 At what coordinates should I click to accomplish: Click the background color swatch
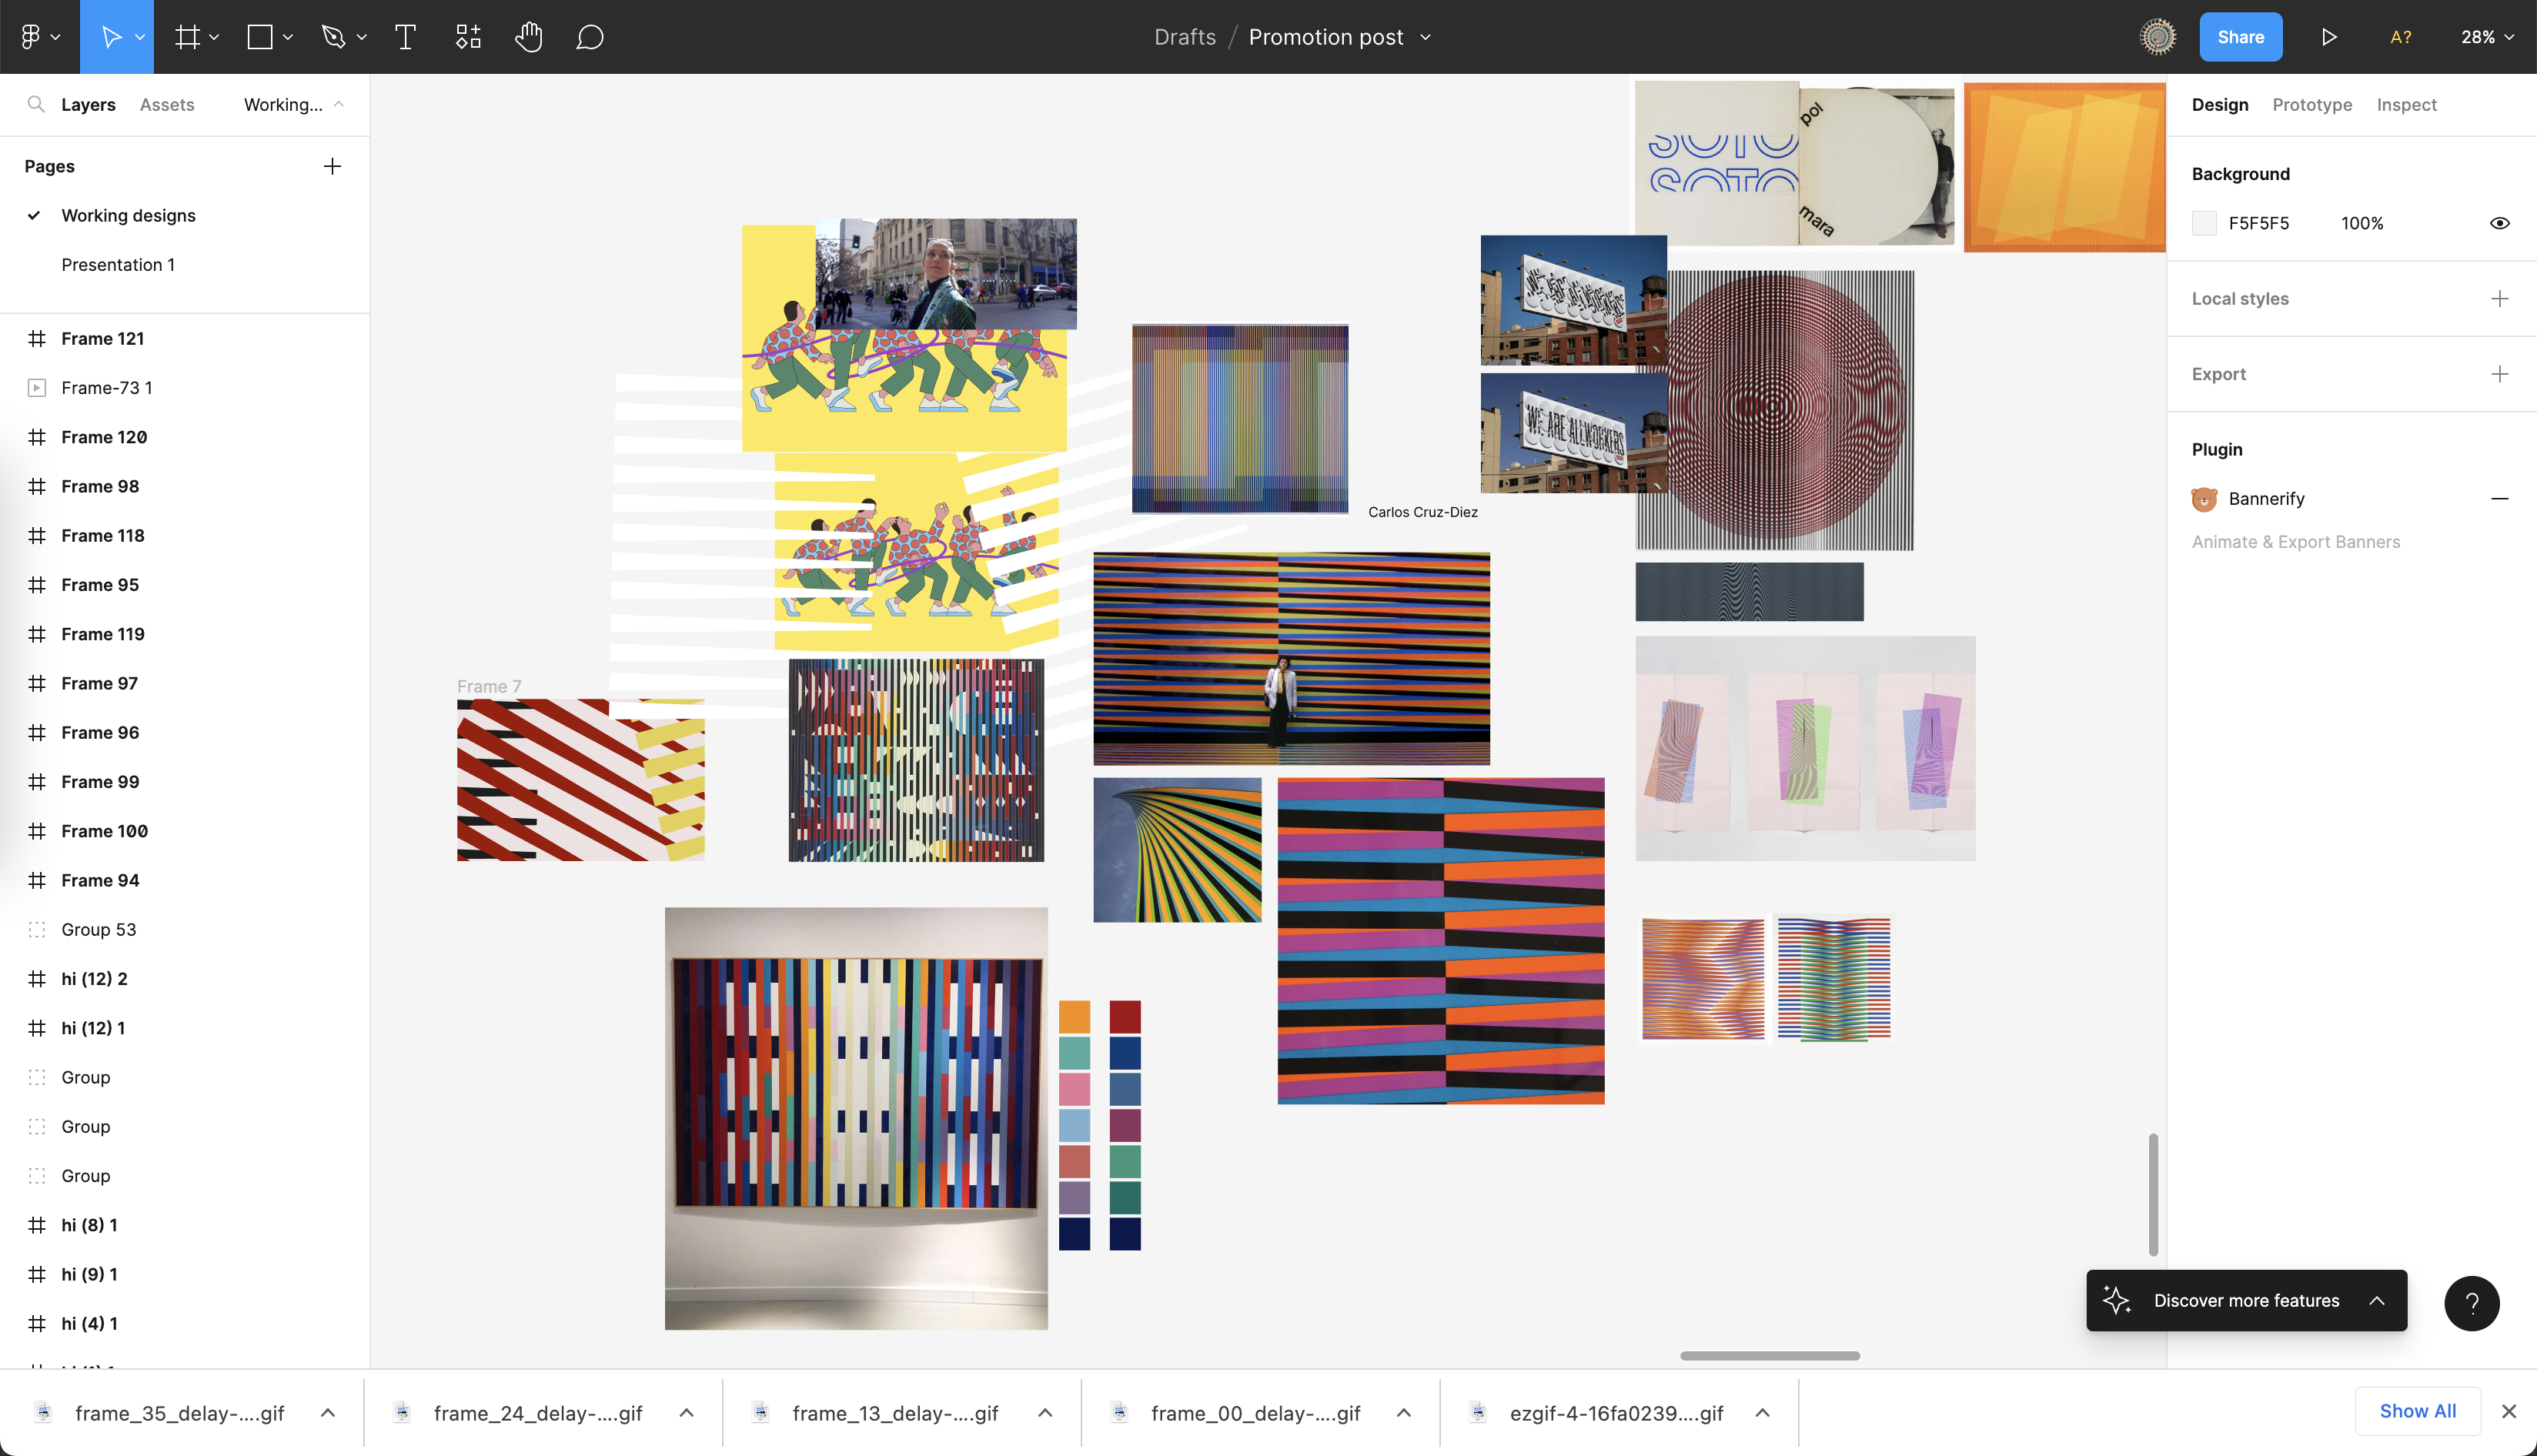pos(2204,223)
